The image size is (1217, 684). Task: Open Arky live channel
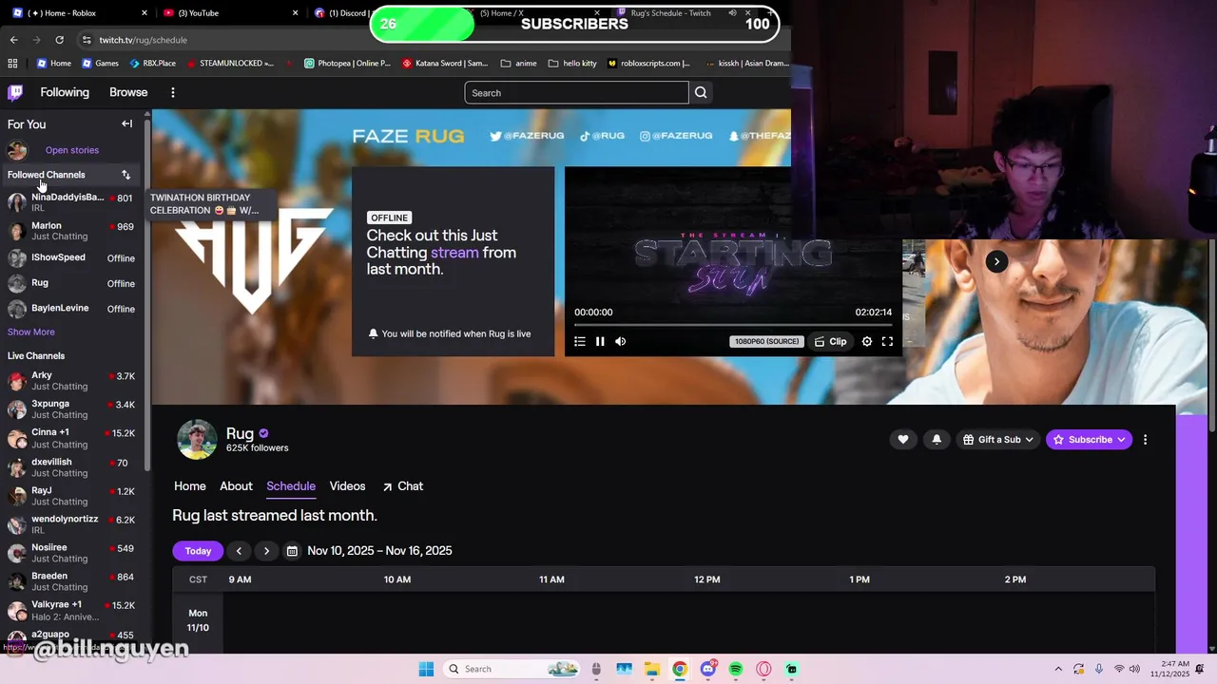click(x=71, y=381)
